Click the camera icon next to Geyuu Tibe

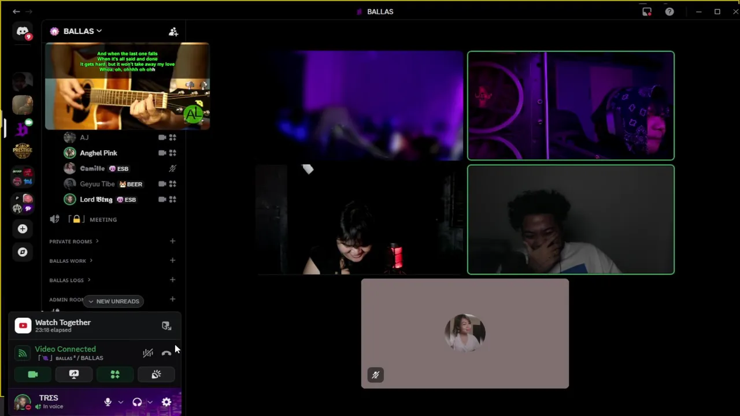(162, 184)
